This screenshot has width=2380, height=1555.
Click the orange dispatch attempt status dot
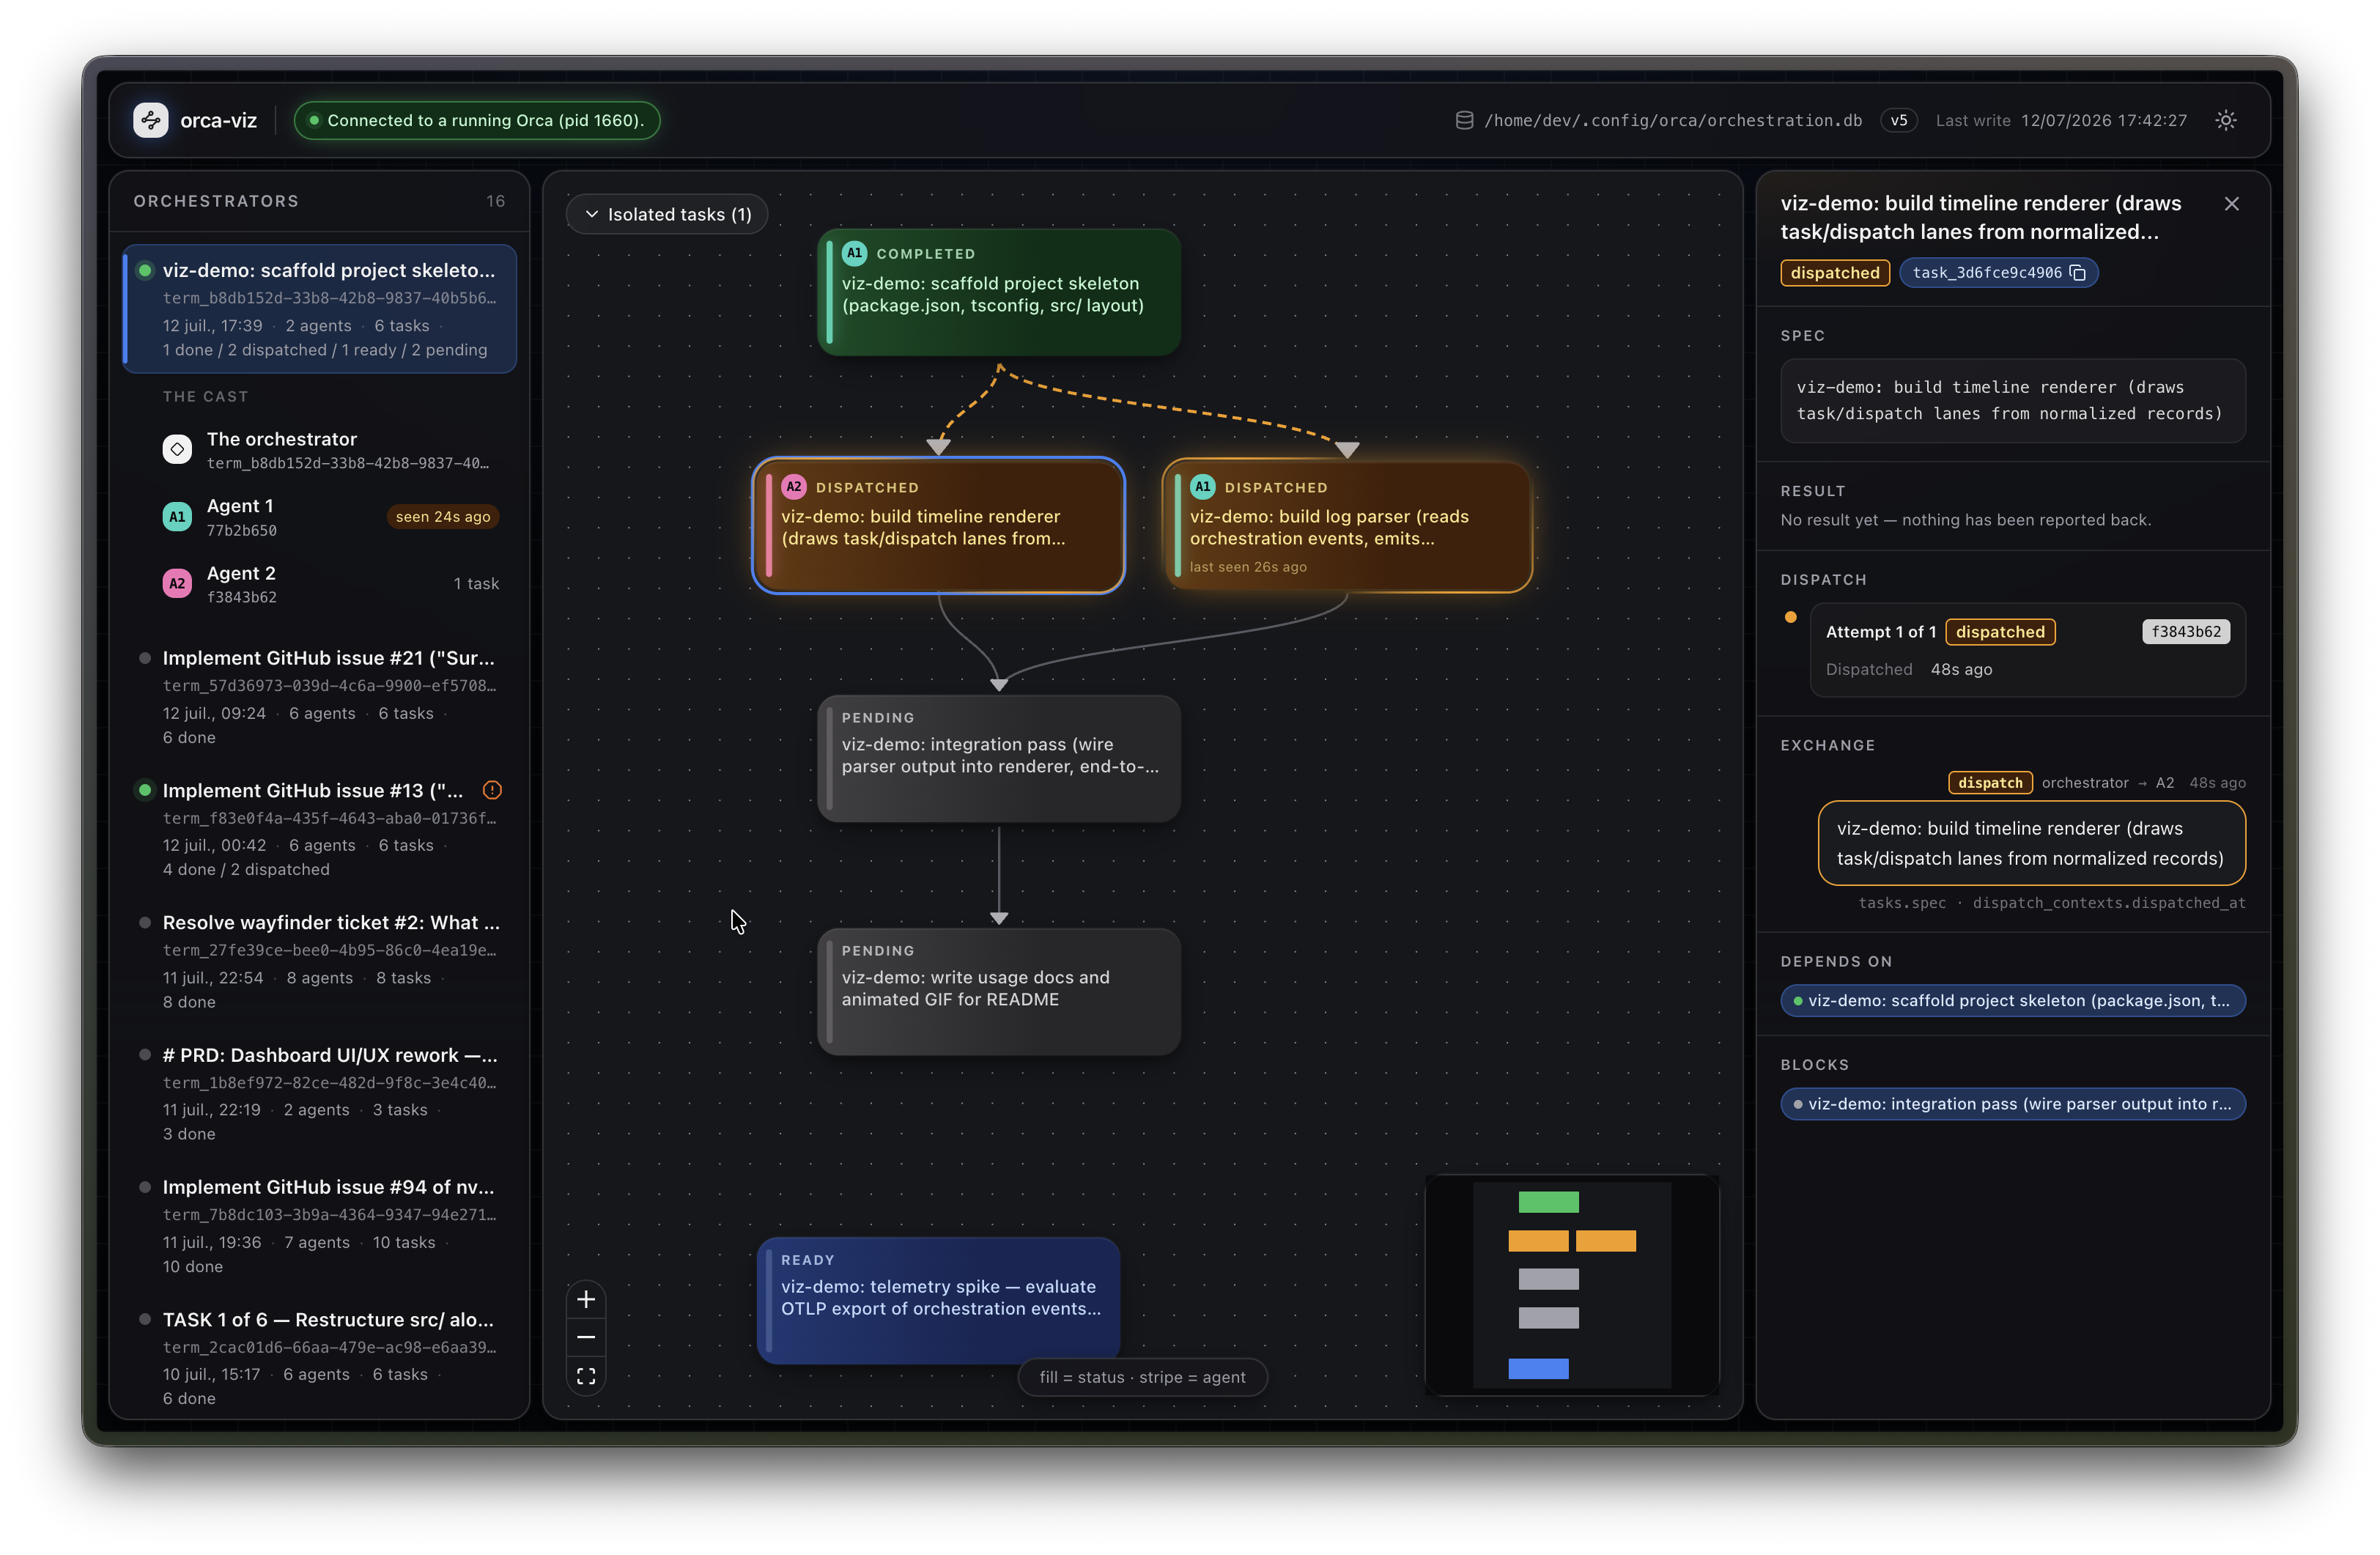coord(1790,617)
